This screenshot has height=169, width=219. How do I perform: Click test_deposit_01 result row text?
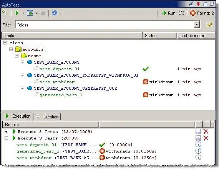(x=56, y=145)
